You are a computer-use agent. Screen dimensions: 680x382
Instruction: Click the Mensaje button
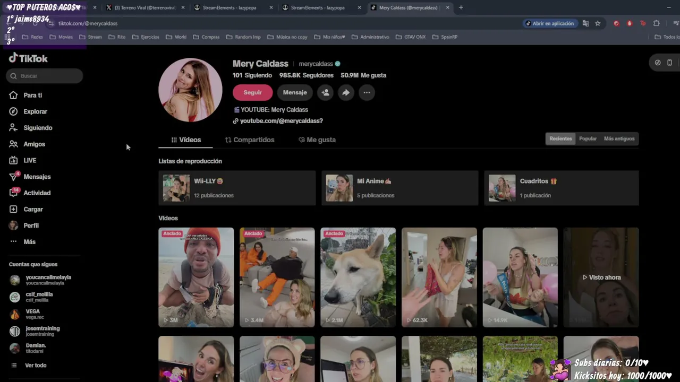295,92
